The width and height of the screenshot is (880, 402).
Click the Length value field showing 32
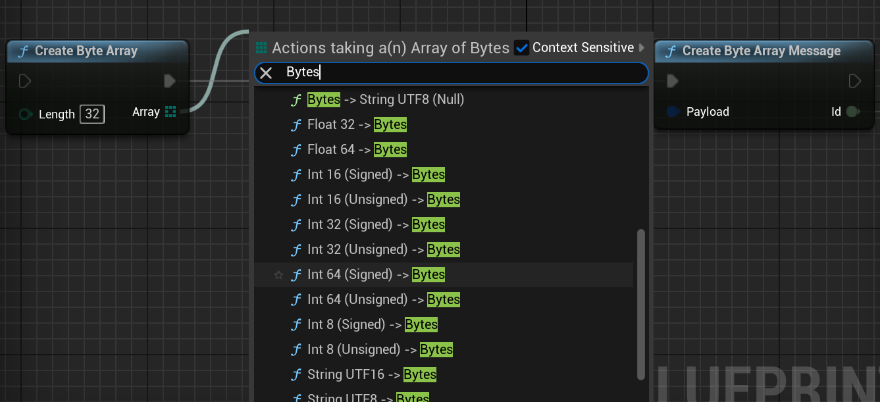92,114
